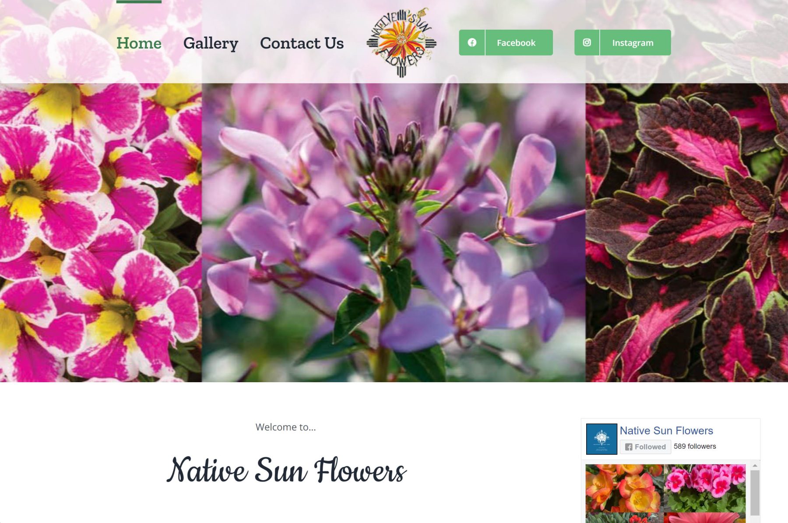Viewport: 788px width, 523px height.
Task: Click the Facebook button label
Action: 516,43
